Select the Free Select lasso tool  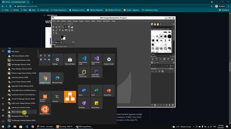pos(60,27)
